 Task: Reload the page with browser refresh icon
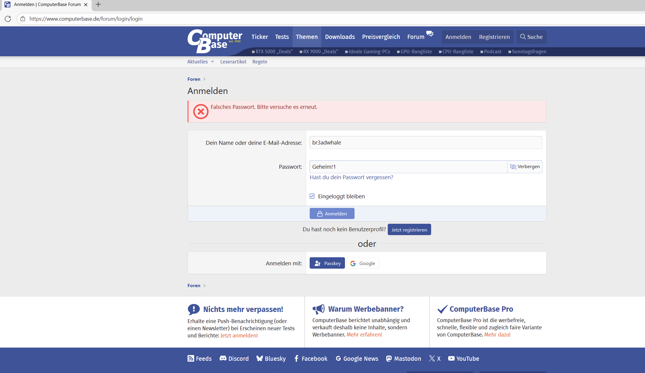(8, 19)
